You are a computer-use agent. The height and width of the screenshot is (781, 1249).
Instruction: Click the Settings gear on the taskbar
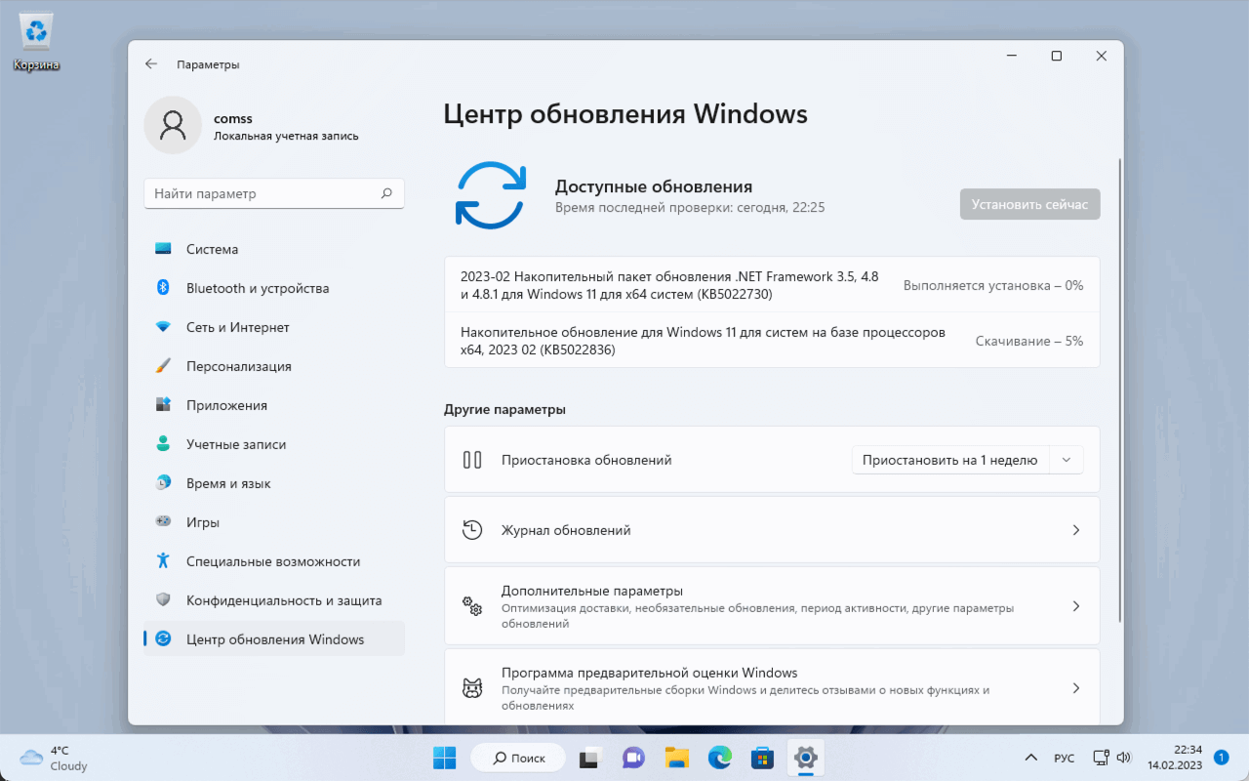click(805, 758)
